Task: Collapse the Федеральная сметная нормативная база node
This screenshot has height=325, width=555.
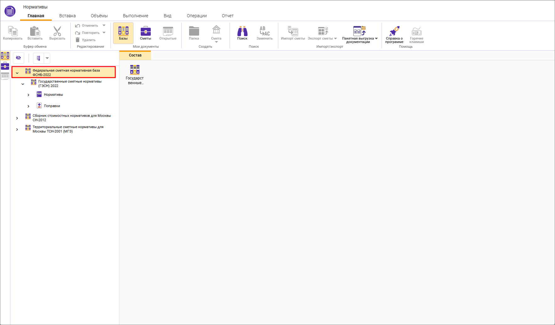Action: pos(17,73)
